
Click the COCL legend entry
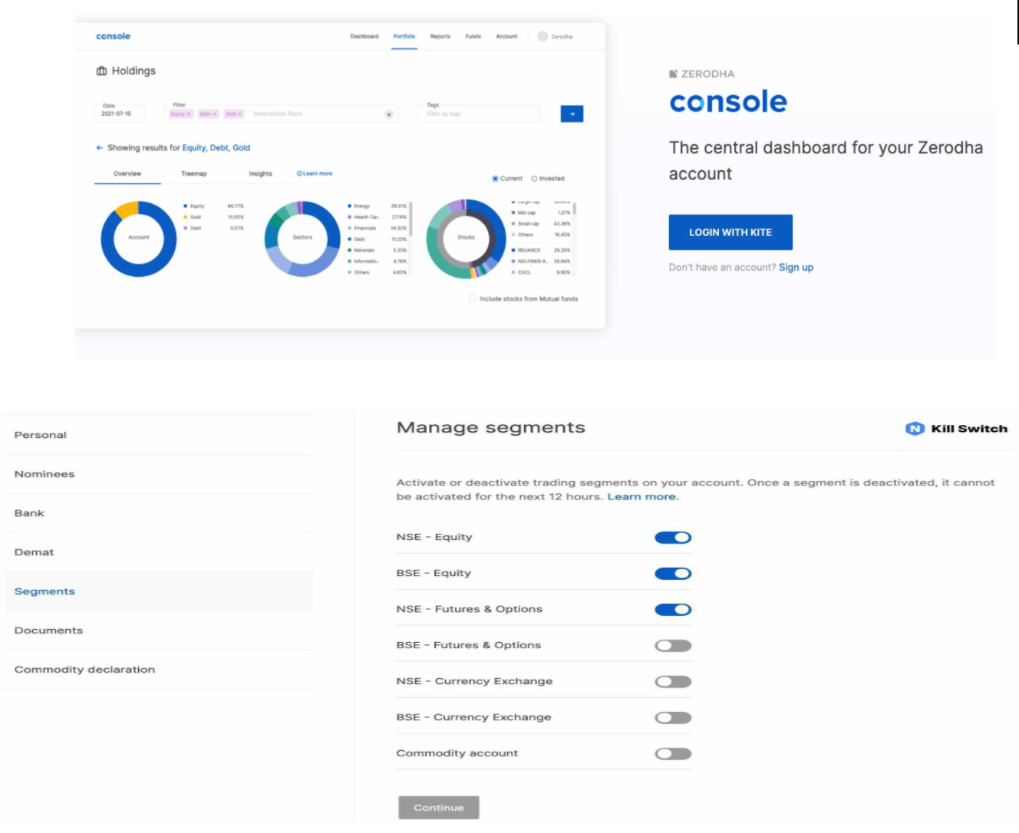541,272
